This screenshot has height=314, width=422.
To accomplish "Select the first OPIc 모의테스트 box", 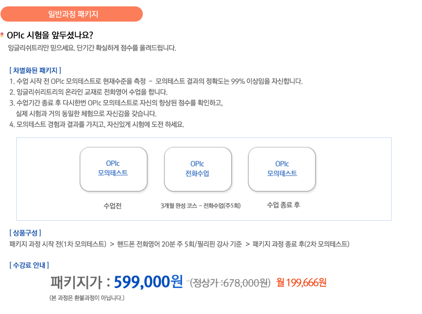I will coord(113,169).
